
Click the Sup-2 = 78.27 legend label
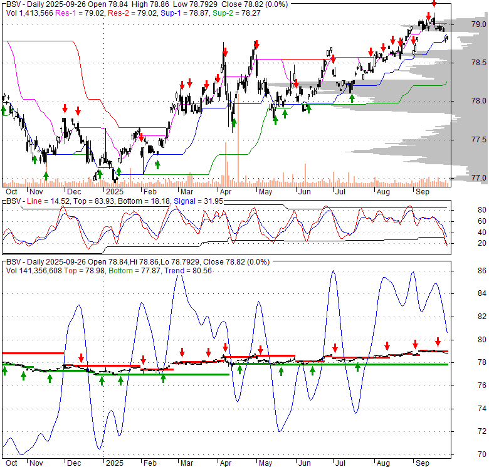pos(236,13)
